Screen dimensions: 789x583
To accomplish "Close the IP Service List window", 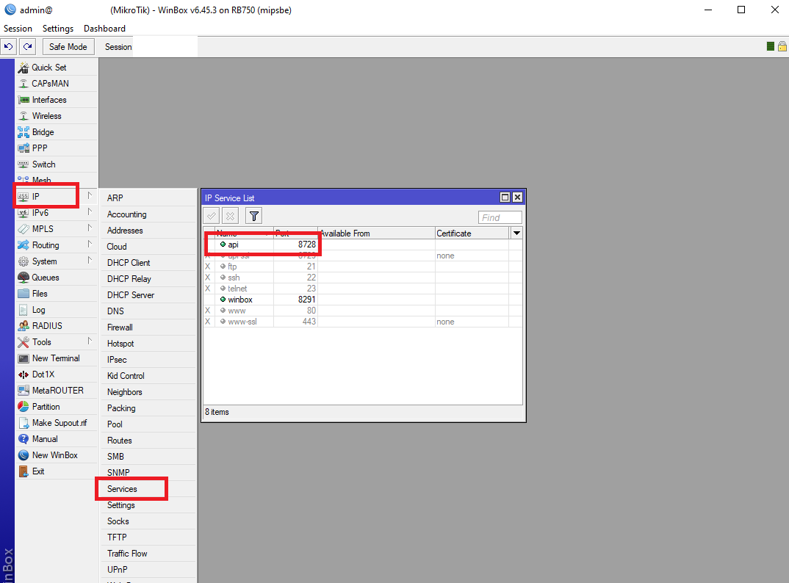I will click(516, 198).
